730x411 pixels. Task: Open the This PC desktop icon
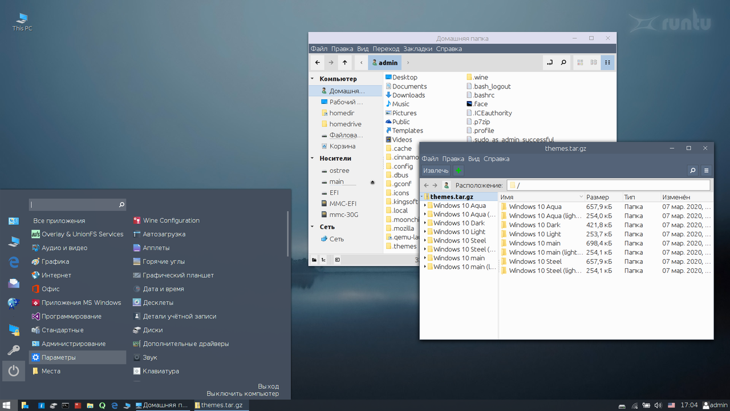tap(22, 22)
